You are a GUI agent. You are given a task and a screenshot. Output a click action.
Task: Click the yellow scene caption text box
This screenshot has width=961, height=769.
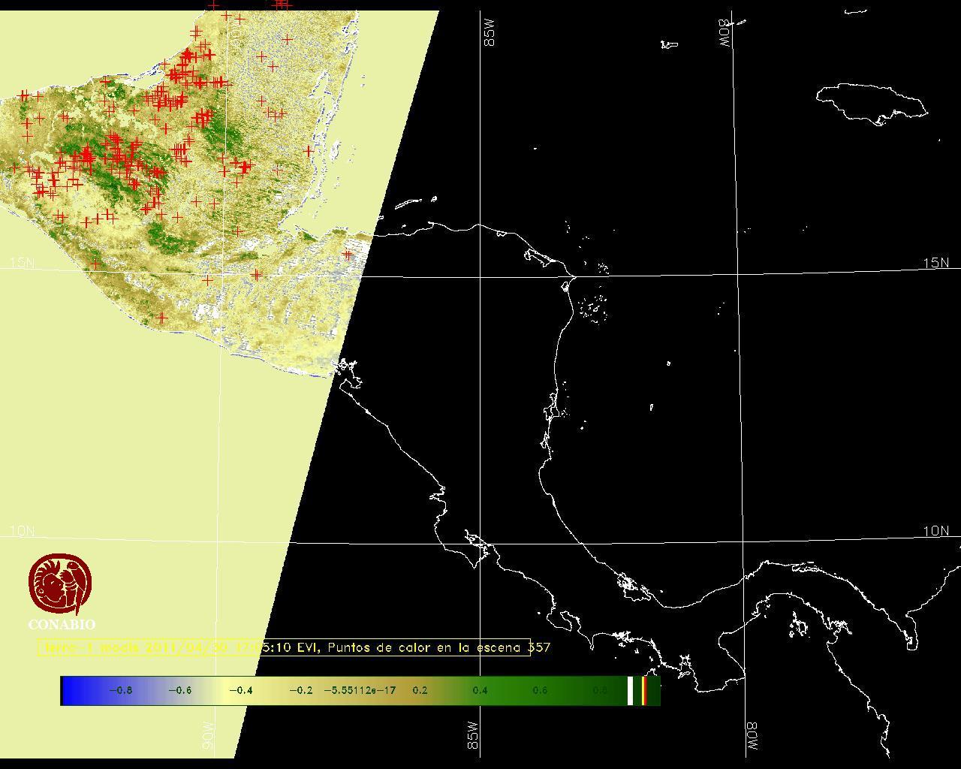[285, 647]
